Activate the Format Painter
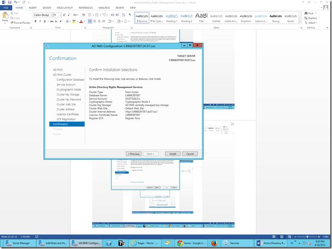332x249 pixels. 20,23
